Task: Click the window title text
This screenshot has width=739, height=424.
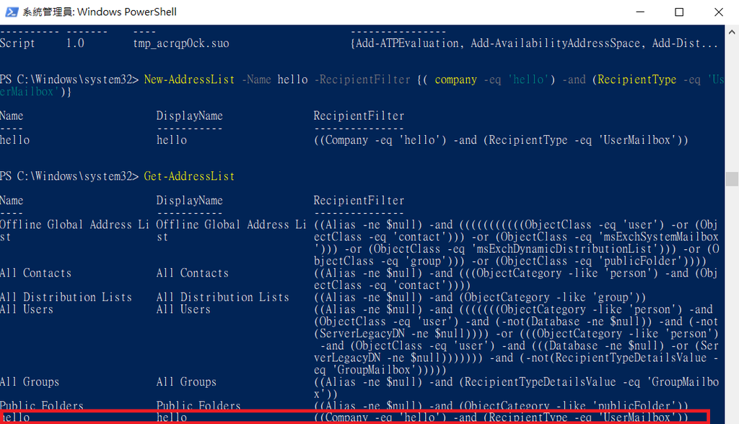Action: click(x=100, y=12)
